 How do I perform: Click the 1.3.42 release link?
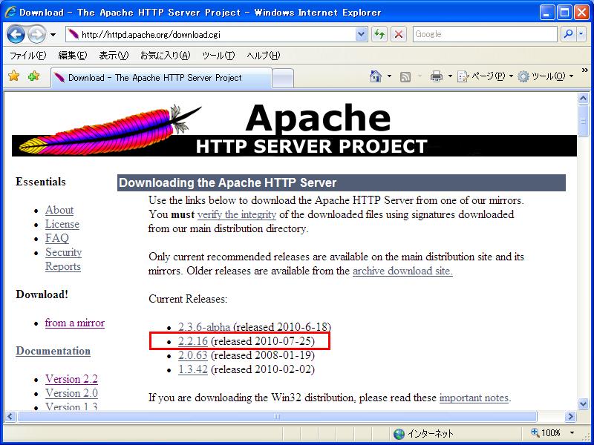pyautogui.click(x=193, y=369)
